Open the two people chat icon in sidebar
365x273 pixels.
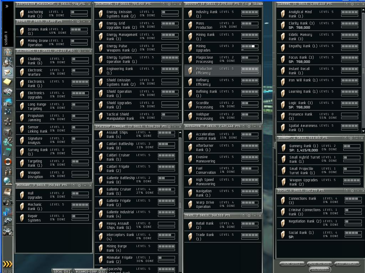[8, 171]
